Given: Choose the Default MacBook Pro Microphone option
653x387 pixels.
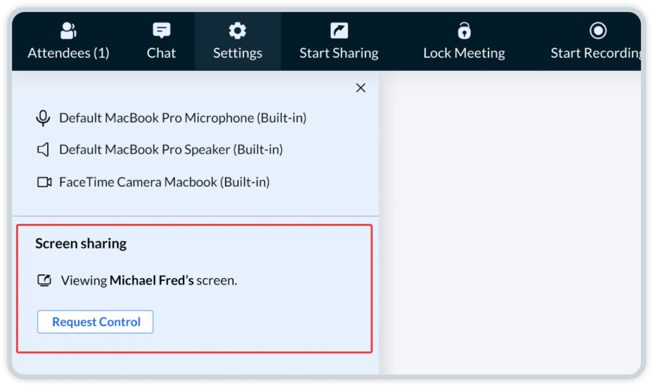Looking at the screenshot, I should tap(183, 118).
